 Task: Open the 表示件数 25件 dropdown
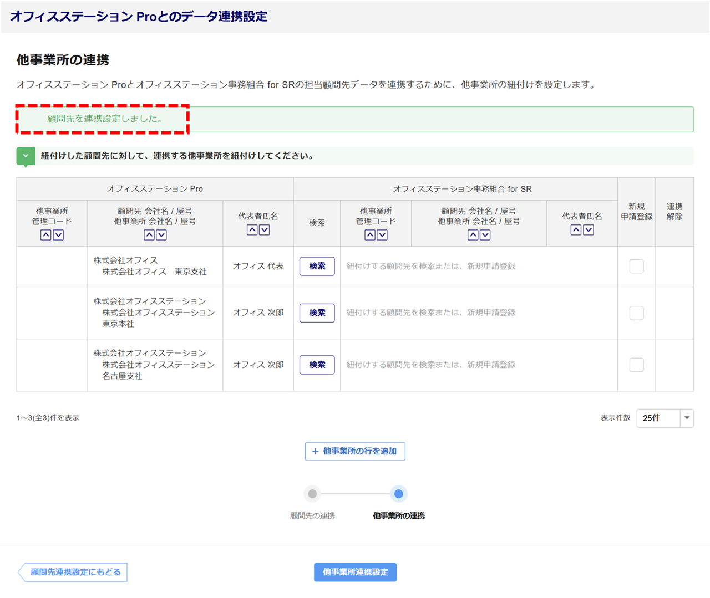tap(665, 418)
